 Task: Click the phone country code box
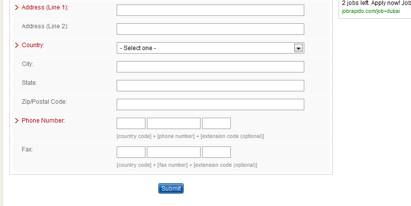(x=131, y=124)
